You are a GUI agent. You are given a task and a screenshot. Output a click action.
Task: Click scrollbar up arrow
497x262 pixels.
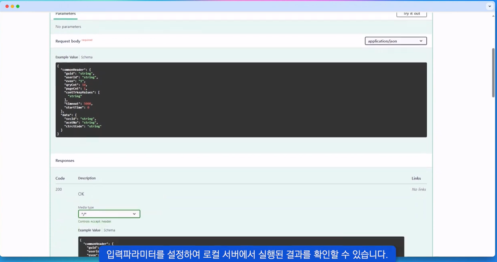point(493,16)
